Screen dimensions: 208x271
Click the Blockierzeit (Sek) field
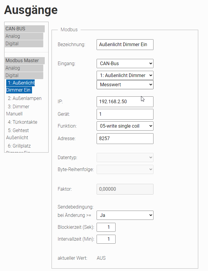(x=106, y=227)
